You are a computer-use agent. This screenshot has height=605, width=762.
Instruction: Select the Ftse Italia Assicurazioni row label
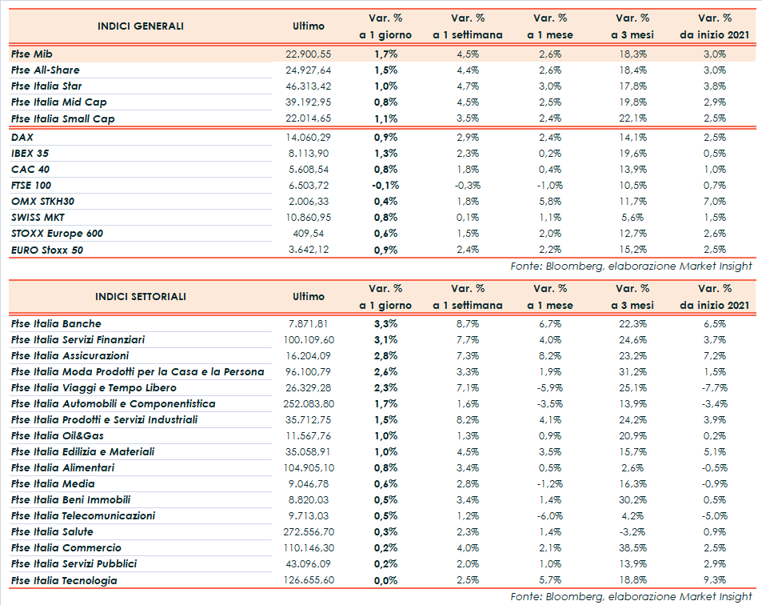(70, 356)
